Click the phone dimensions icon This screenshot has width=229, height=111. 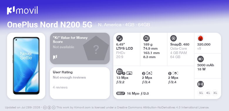[x=147, y=38]
